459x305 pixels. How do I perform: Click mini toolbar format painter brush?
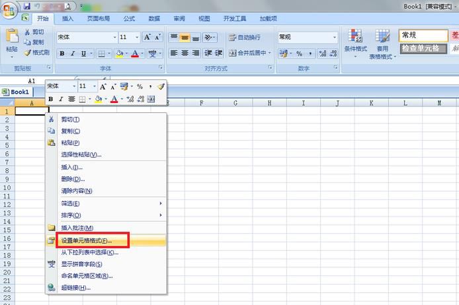[x=161, y=86]
